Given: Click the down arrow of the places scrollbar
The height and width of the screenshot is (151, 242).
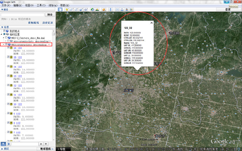Looking at the screenshot, I should coord(54,140).
